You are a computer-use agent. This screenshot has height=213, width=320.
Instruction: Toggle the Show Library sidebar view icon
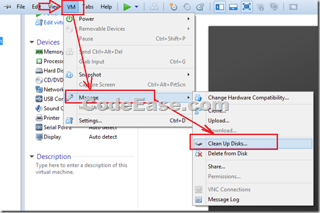[x=220, y=7]
